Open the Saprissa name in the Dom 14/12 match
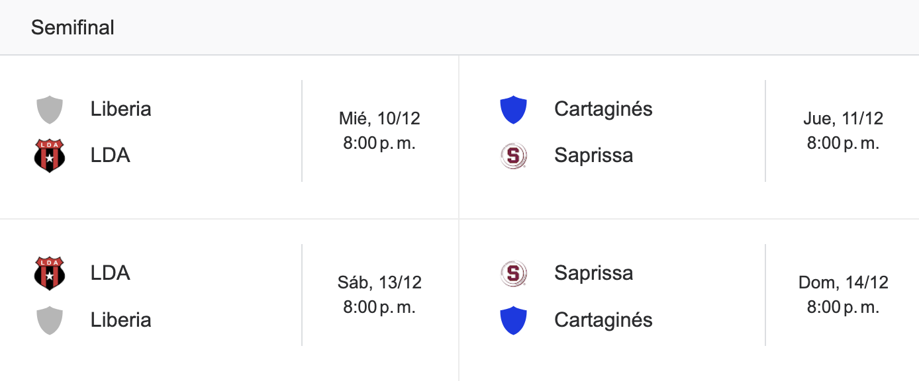Screen dimensions: 919x381 [593, 273]
